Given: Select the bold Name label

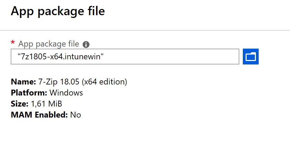Looking at the screenshot, I should [23, 82].
